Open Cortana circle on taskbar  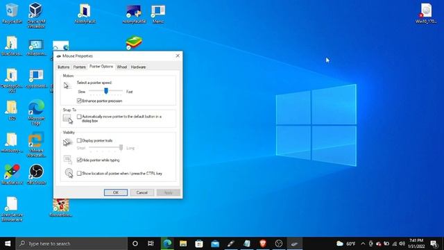pos(135,244)
